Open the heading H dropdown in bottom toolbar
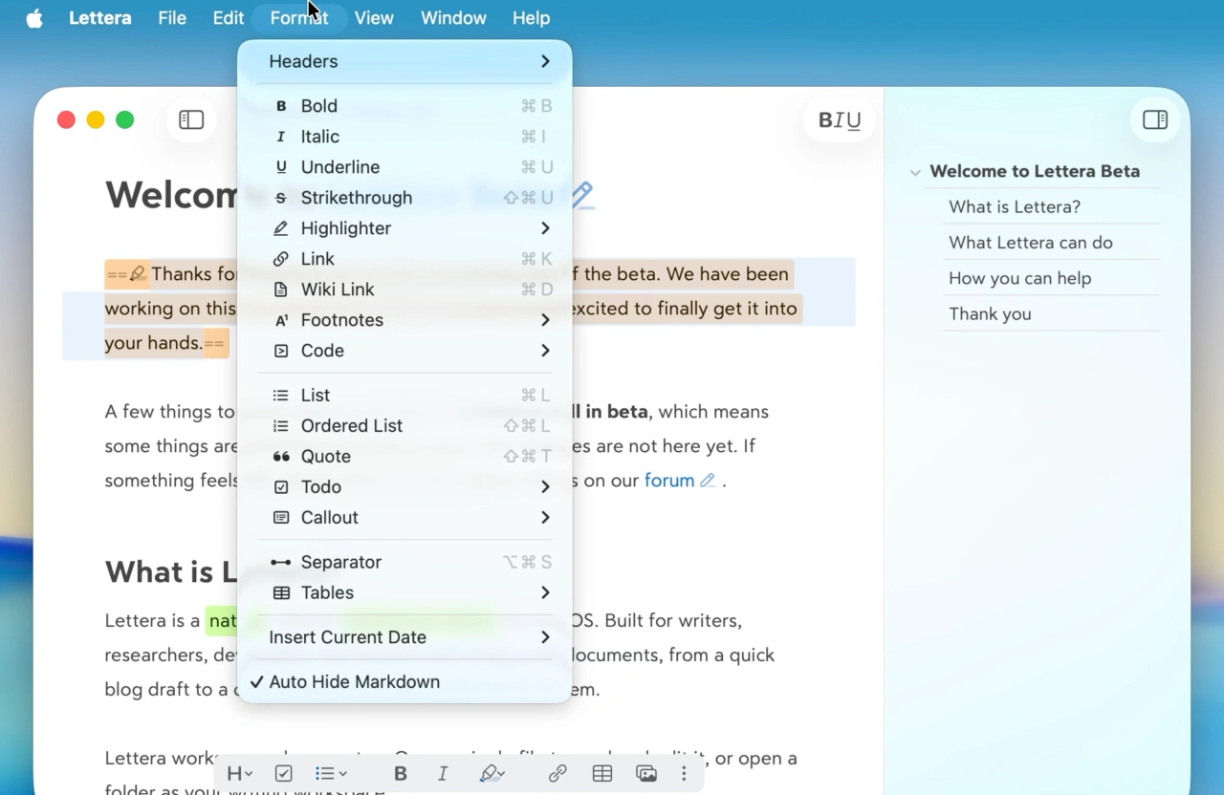Image resolution: width=1224 pixels, height=795 pixels. [x=239, y=773]
